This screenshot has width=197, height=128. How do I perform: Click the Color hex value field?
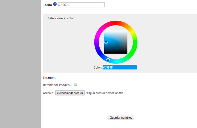(x=120, y=68)
